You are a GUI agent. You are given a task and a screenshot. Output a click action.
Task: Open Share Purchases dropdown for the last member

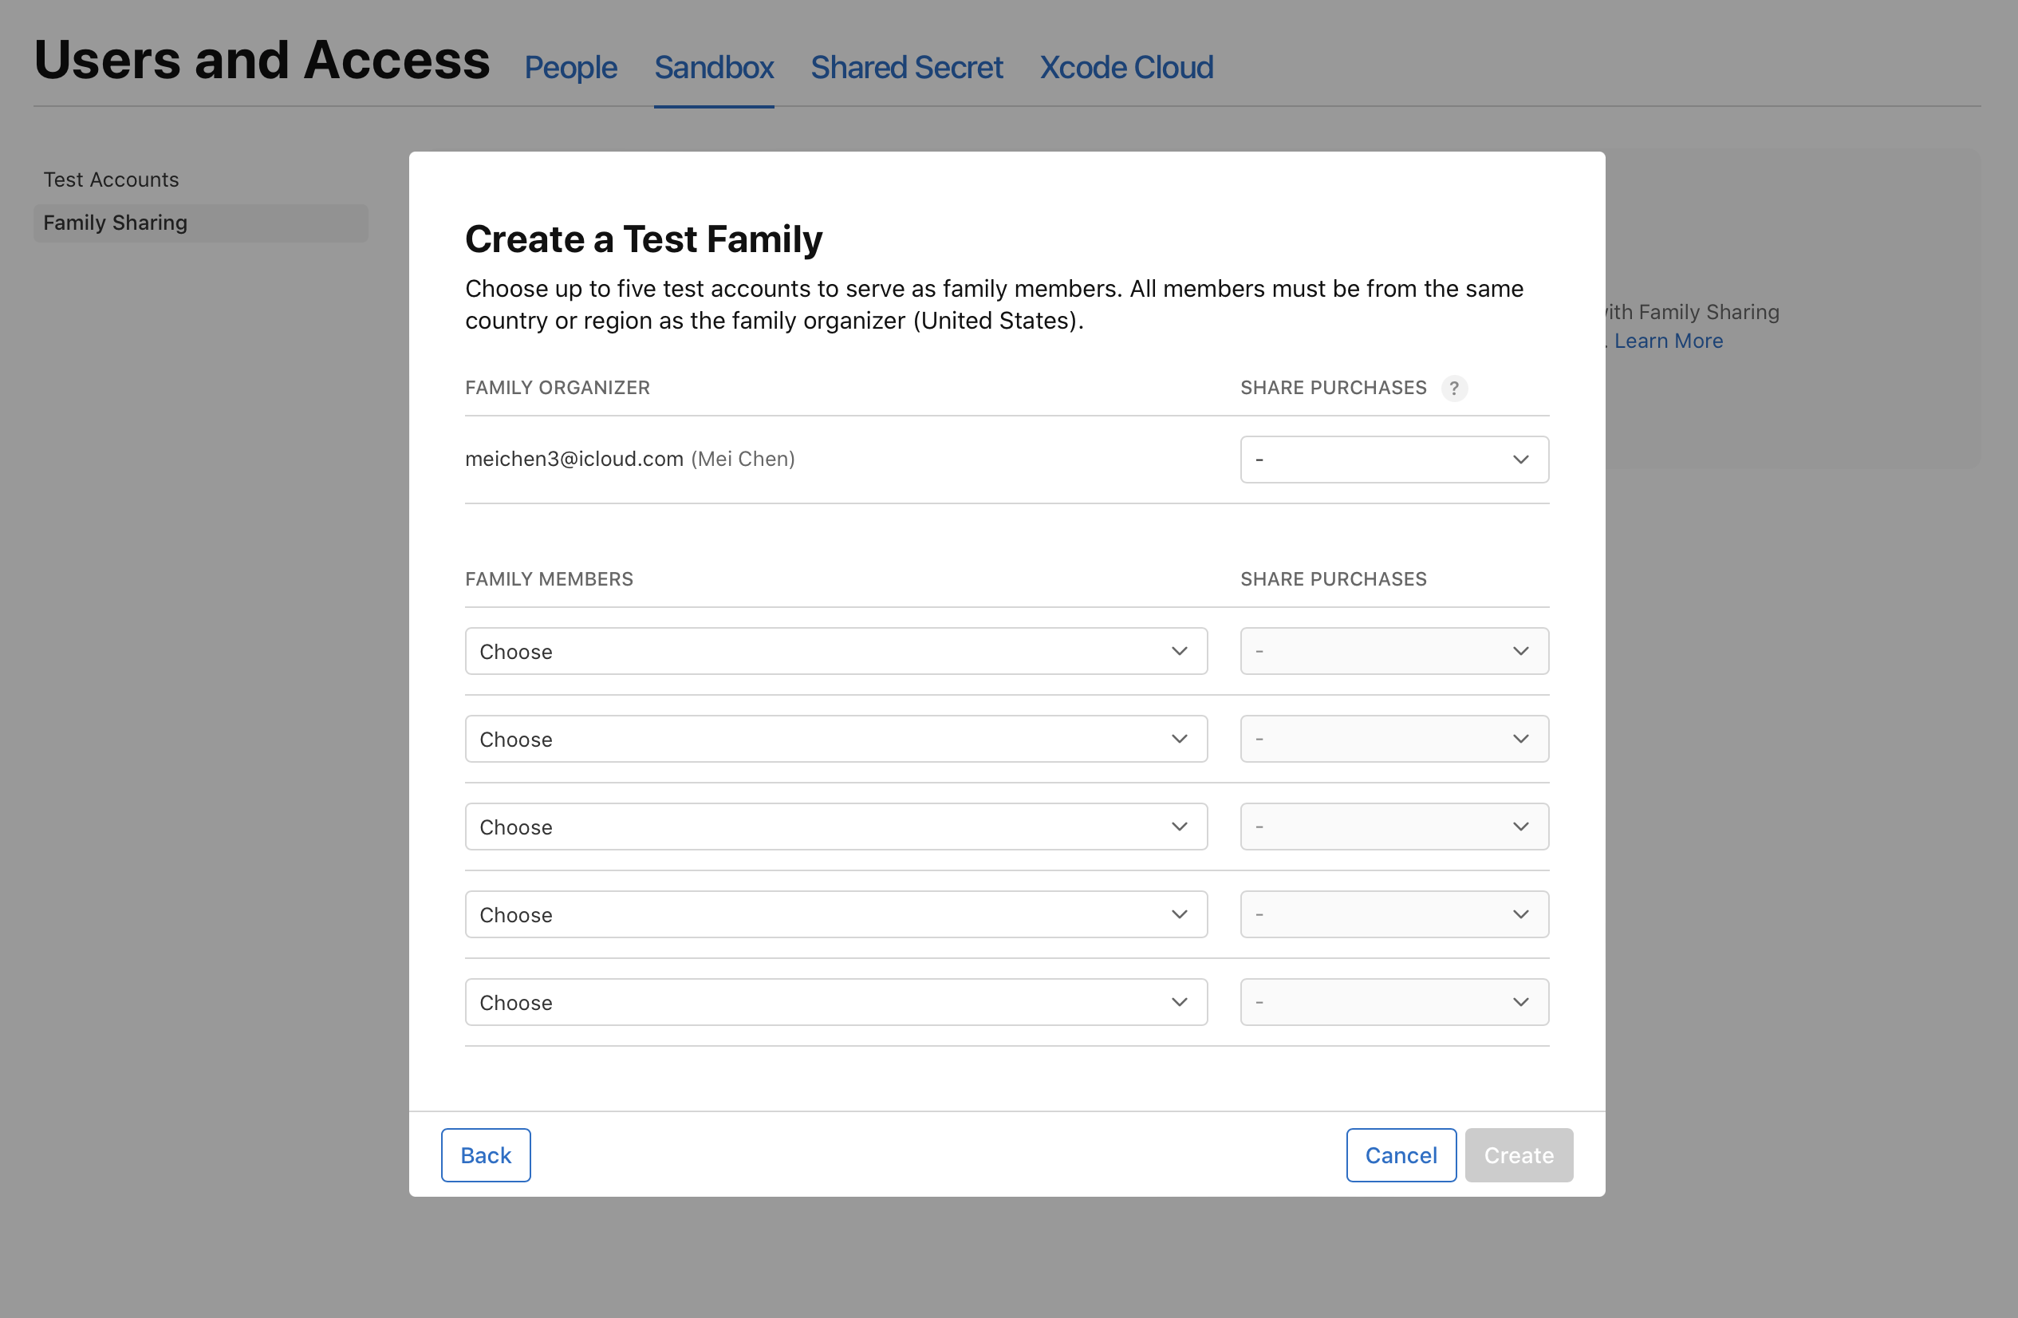click(1394, 1001)
